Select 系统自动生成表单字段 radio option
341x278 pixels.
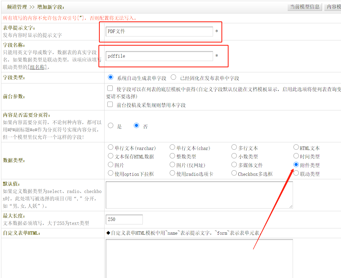111,77
